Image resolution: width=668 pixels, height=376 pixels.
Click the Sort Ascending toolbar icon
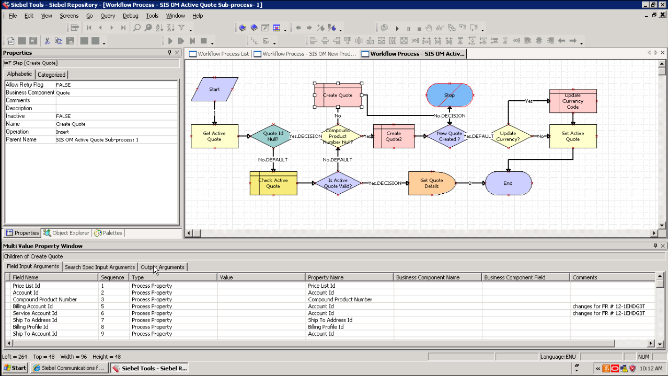(159, 28)
